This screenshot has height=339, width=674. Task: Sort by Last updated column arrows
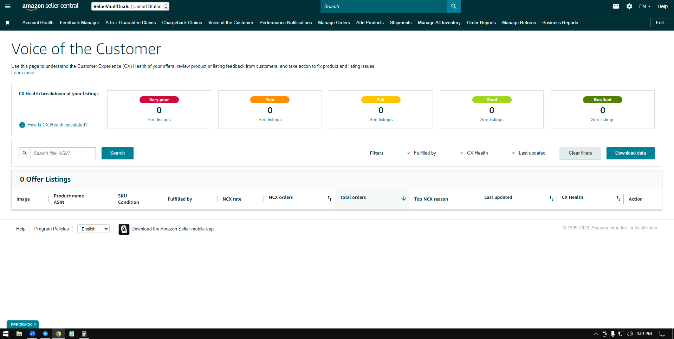point(551,198)
